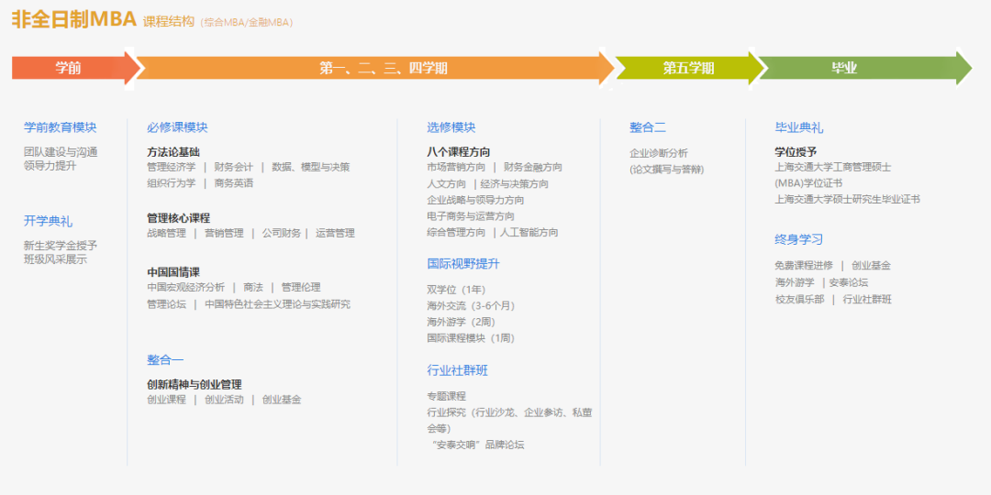Viewport: 991px width, 495px height.
Task: Click the 学前教育模块 heading
Action: point(60,127)
